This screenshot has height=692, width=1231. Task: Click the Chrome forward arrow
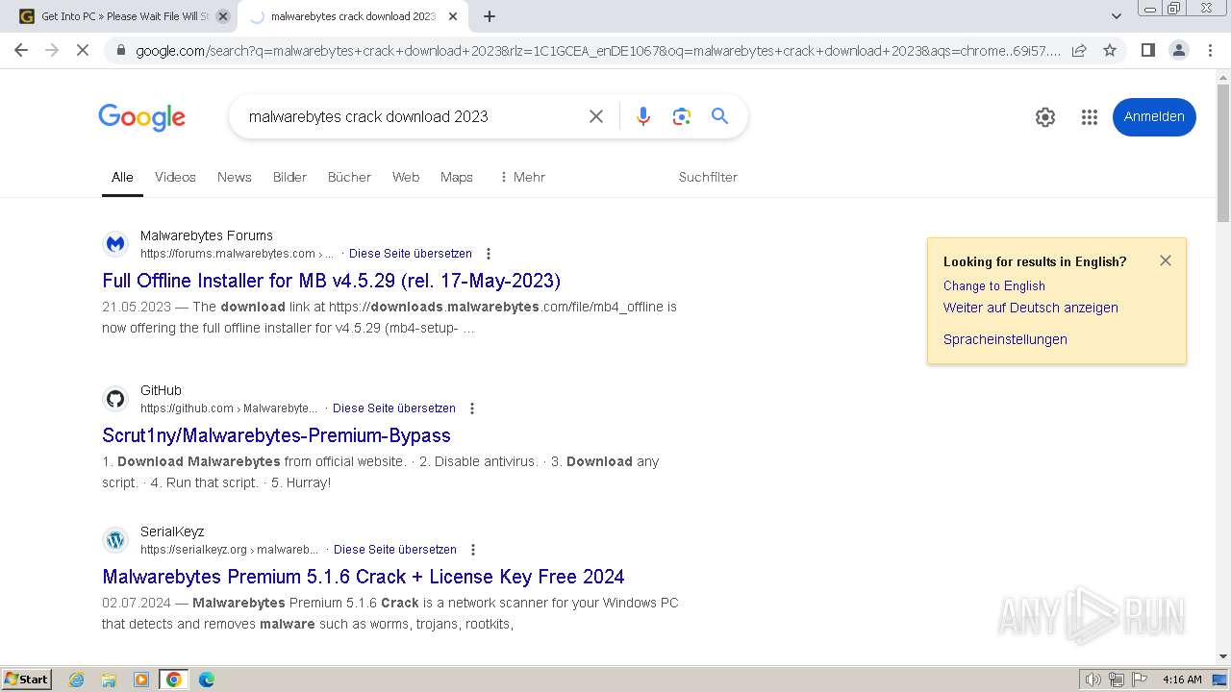[52, 50]
